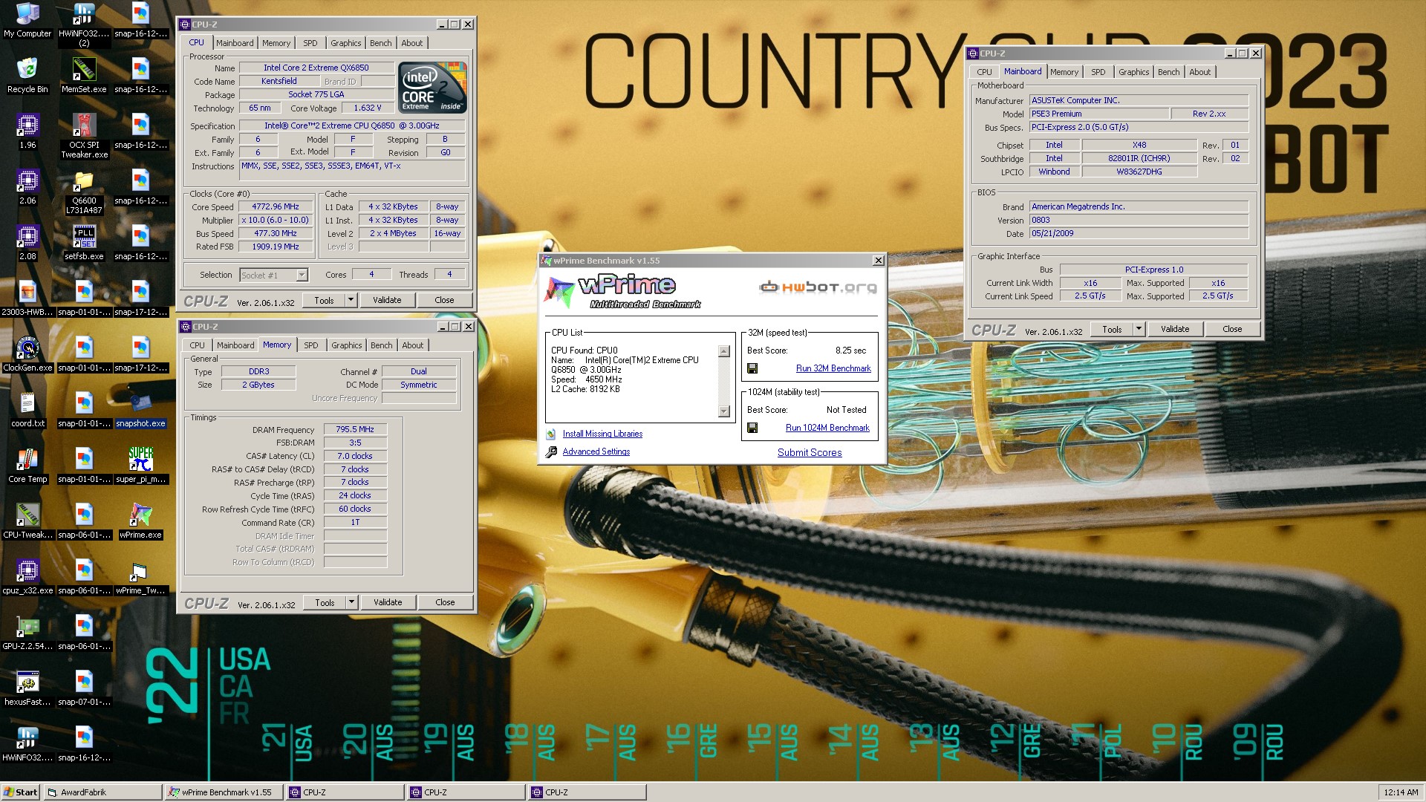Screen dimensions: 1426x802
Task: Click Submit Scores link
Action: tap(810, 452)
